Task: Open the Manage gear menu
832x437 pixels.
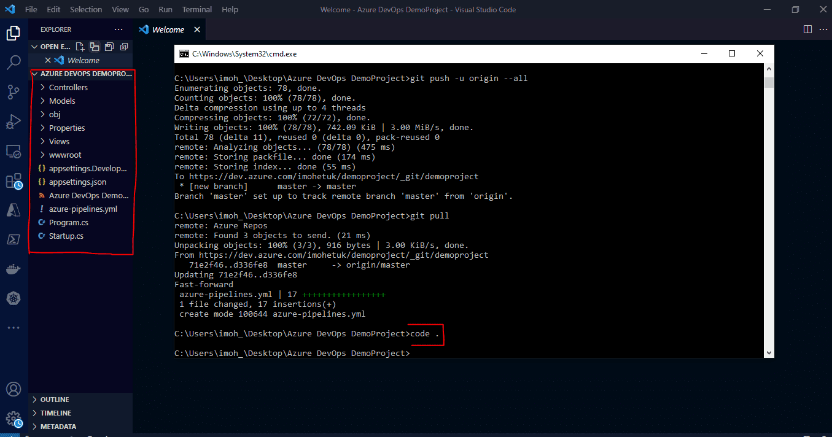Action: click(14, 419)
